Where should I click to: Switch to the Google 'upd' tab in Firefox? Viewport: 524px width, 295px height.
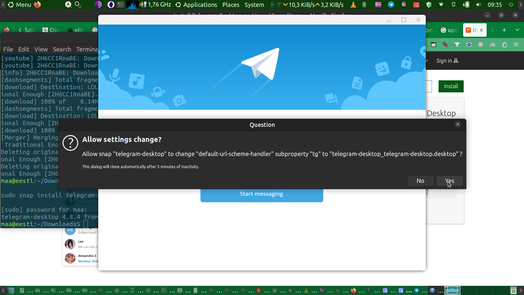449,30
